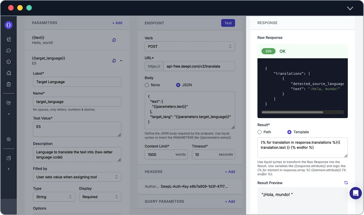The width and height of the screenshot is (364, 215).
Task: Click the yellow minimize window dot
Action: 20,8
